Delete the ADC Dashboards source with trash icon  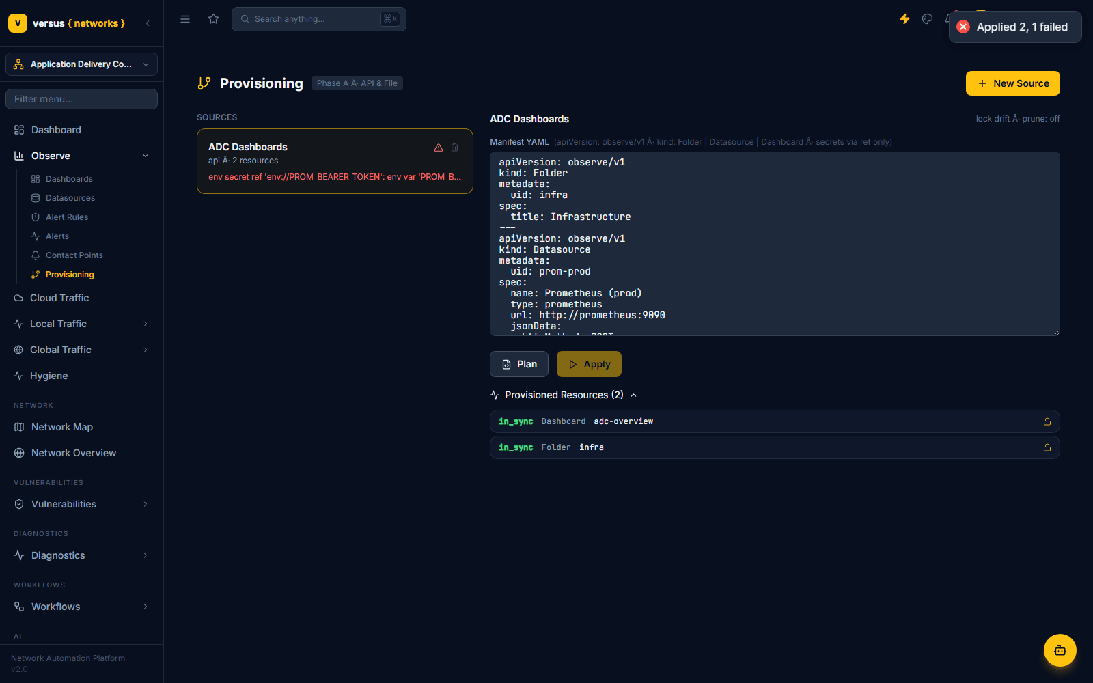pos(455,148)
